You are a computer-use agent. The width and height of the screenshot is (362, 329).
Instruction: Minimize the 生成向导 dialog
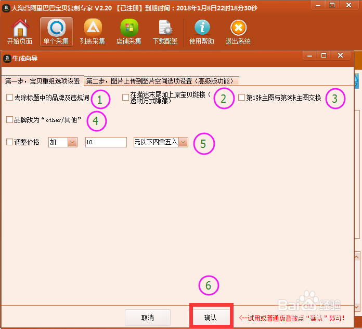coord(310,56)
